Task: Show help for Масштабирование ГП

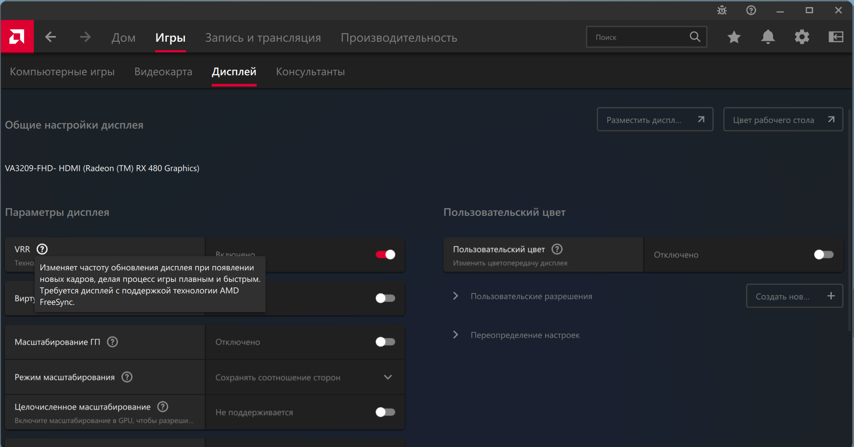Action: pyautogui.click(x=113, y=342)
